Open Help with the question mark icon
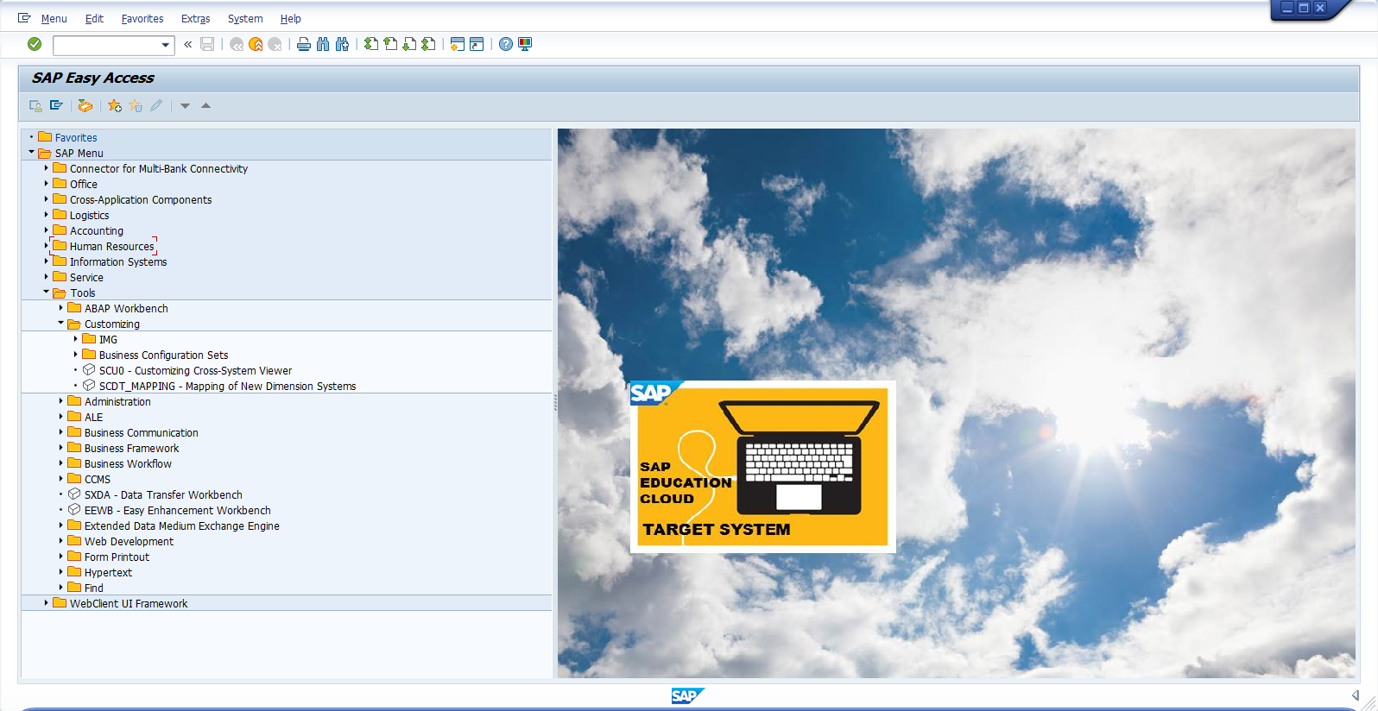 506,44
